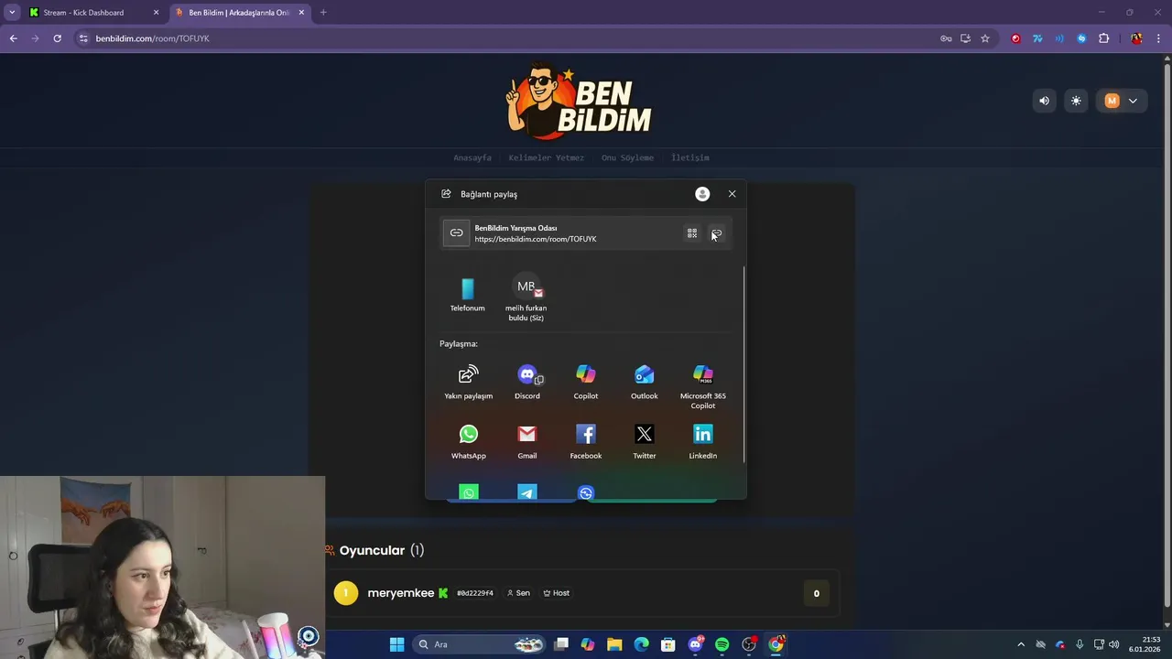Close the Ben Bildim browser tab
The height and width of the screenshot is (659, 1172).
pyautogui.click(x=301, y=13)
